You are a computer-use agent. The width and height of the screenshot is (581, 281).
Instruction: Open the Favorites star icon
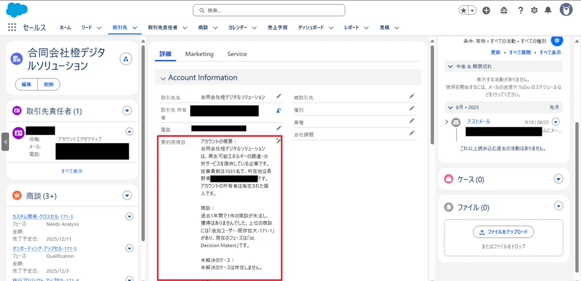tap(464, 10)
